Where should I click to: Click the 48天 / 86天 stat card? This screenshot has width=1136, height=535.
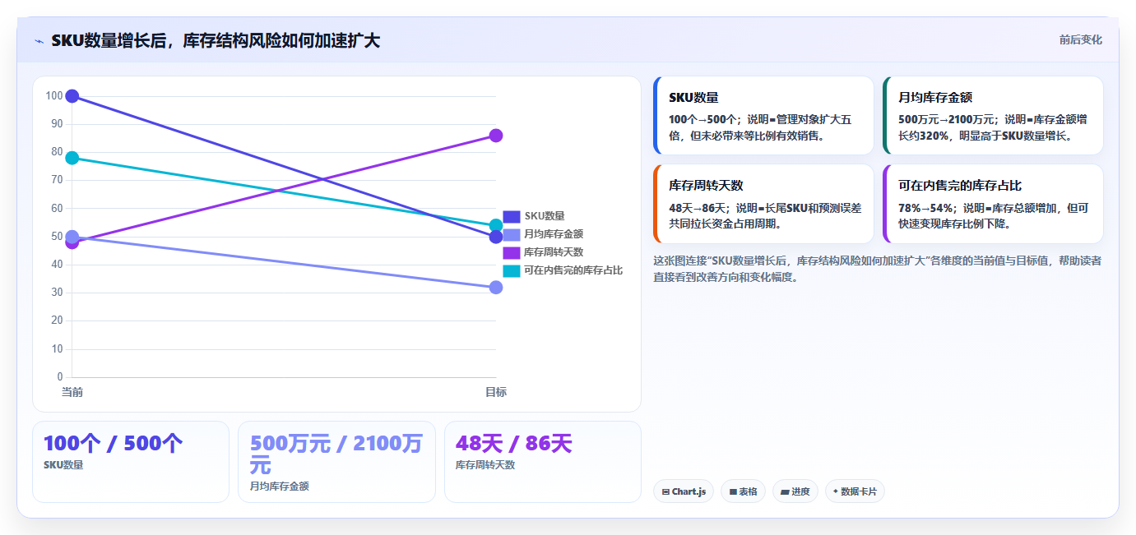[x=543, y=462]
